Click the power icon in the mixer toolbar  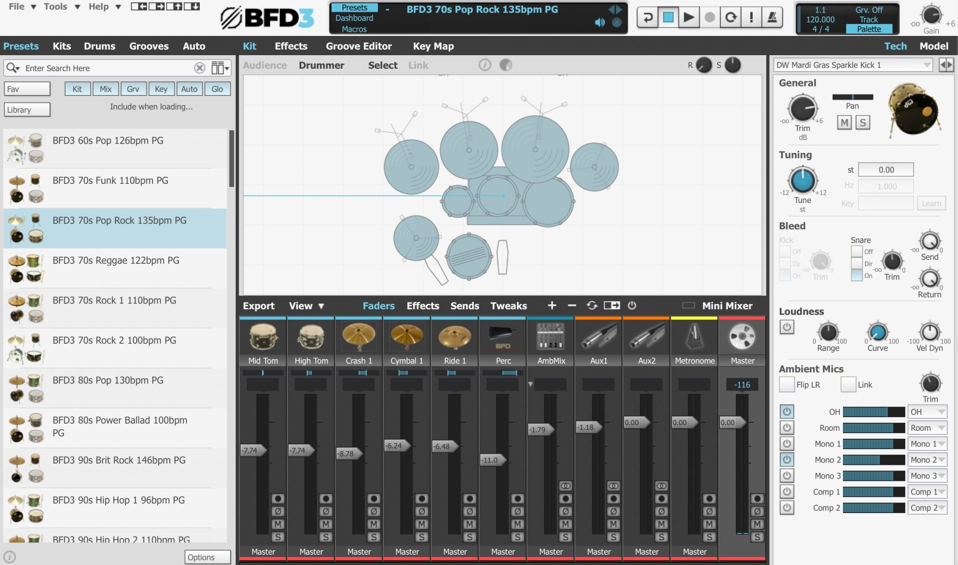[632, 305]
